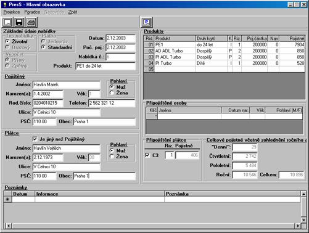Click Plátce Narozen(a) field 2.12.1973
The width and height of the screenshot is (309, 233).
(48, 157)
